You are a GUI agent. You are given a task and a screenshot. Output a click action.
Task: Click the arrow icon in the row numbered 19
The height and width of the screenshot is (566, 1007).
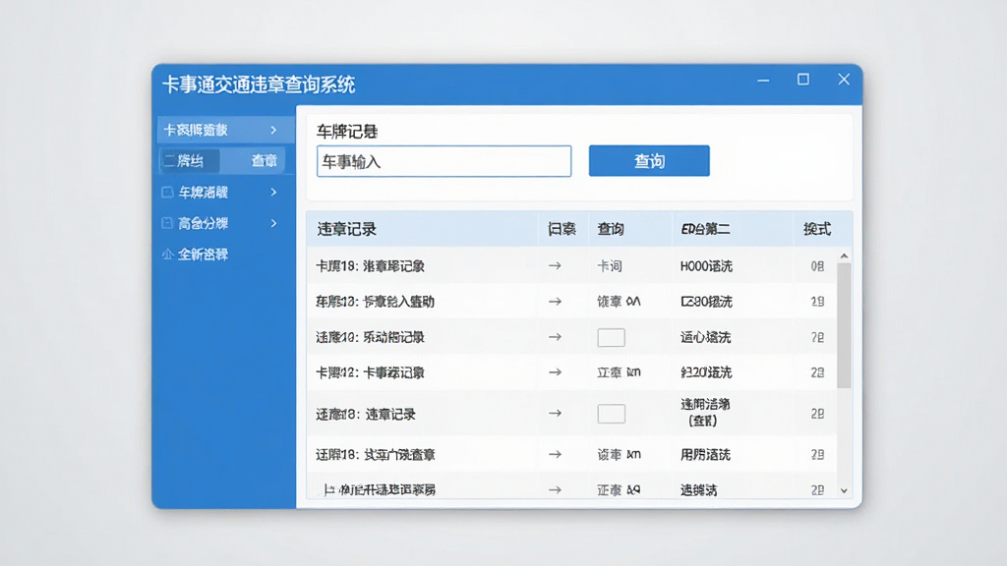tap(555, 301)
